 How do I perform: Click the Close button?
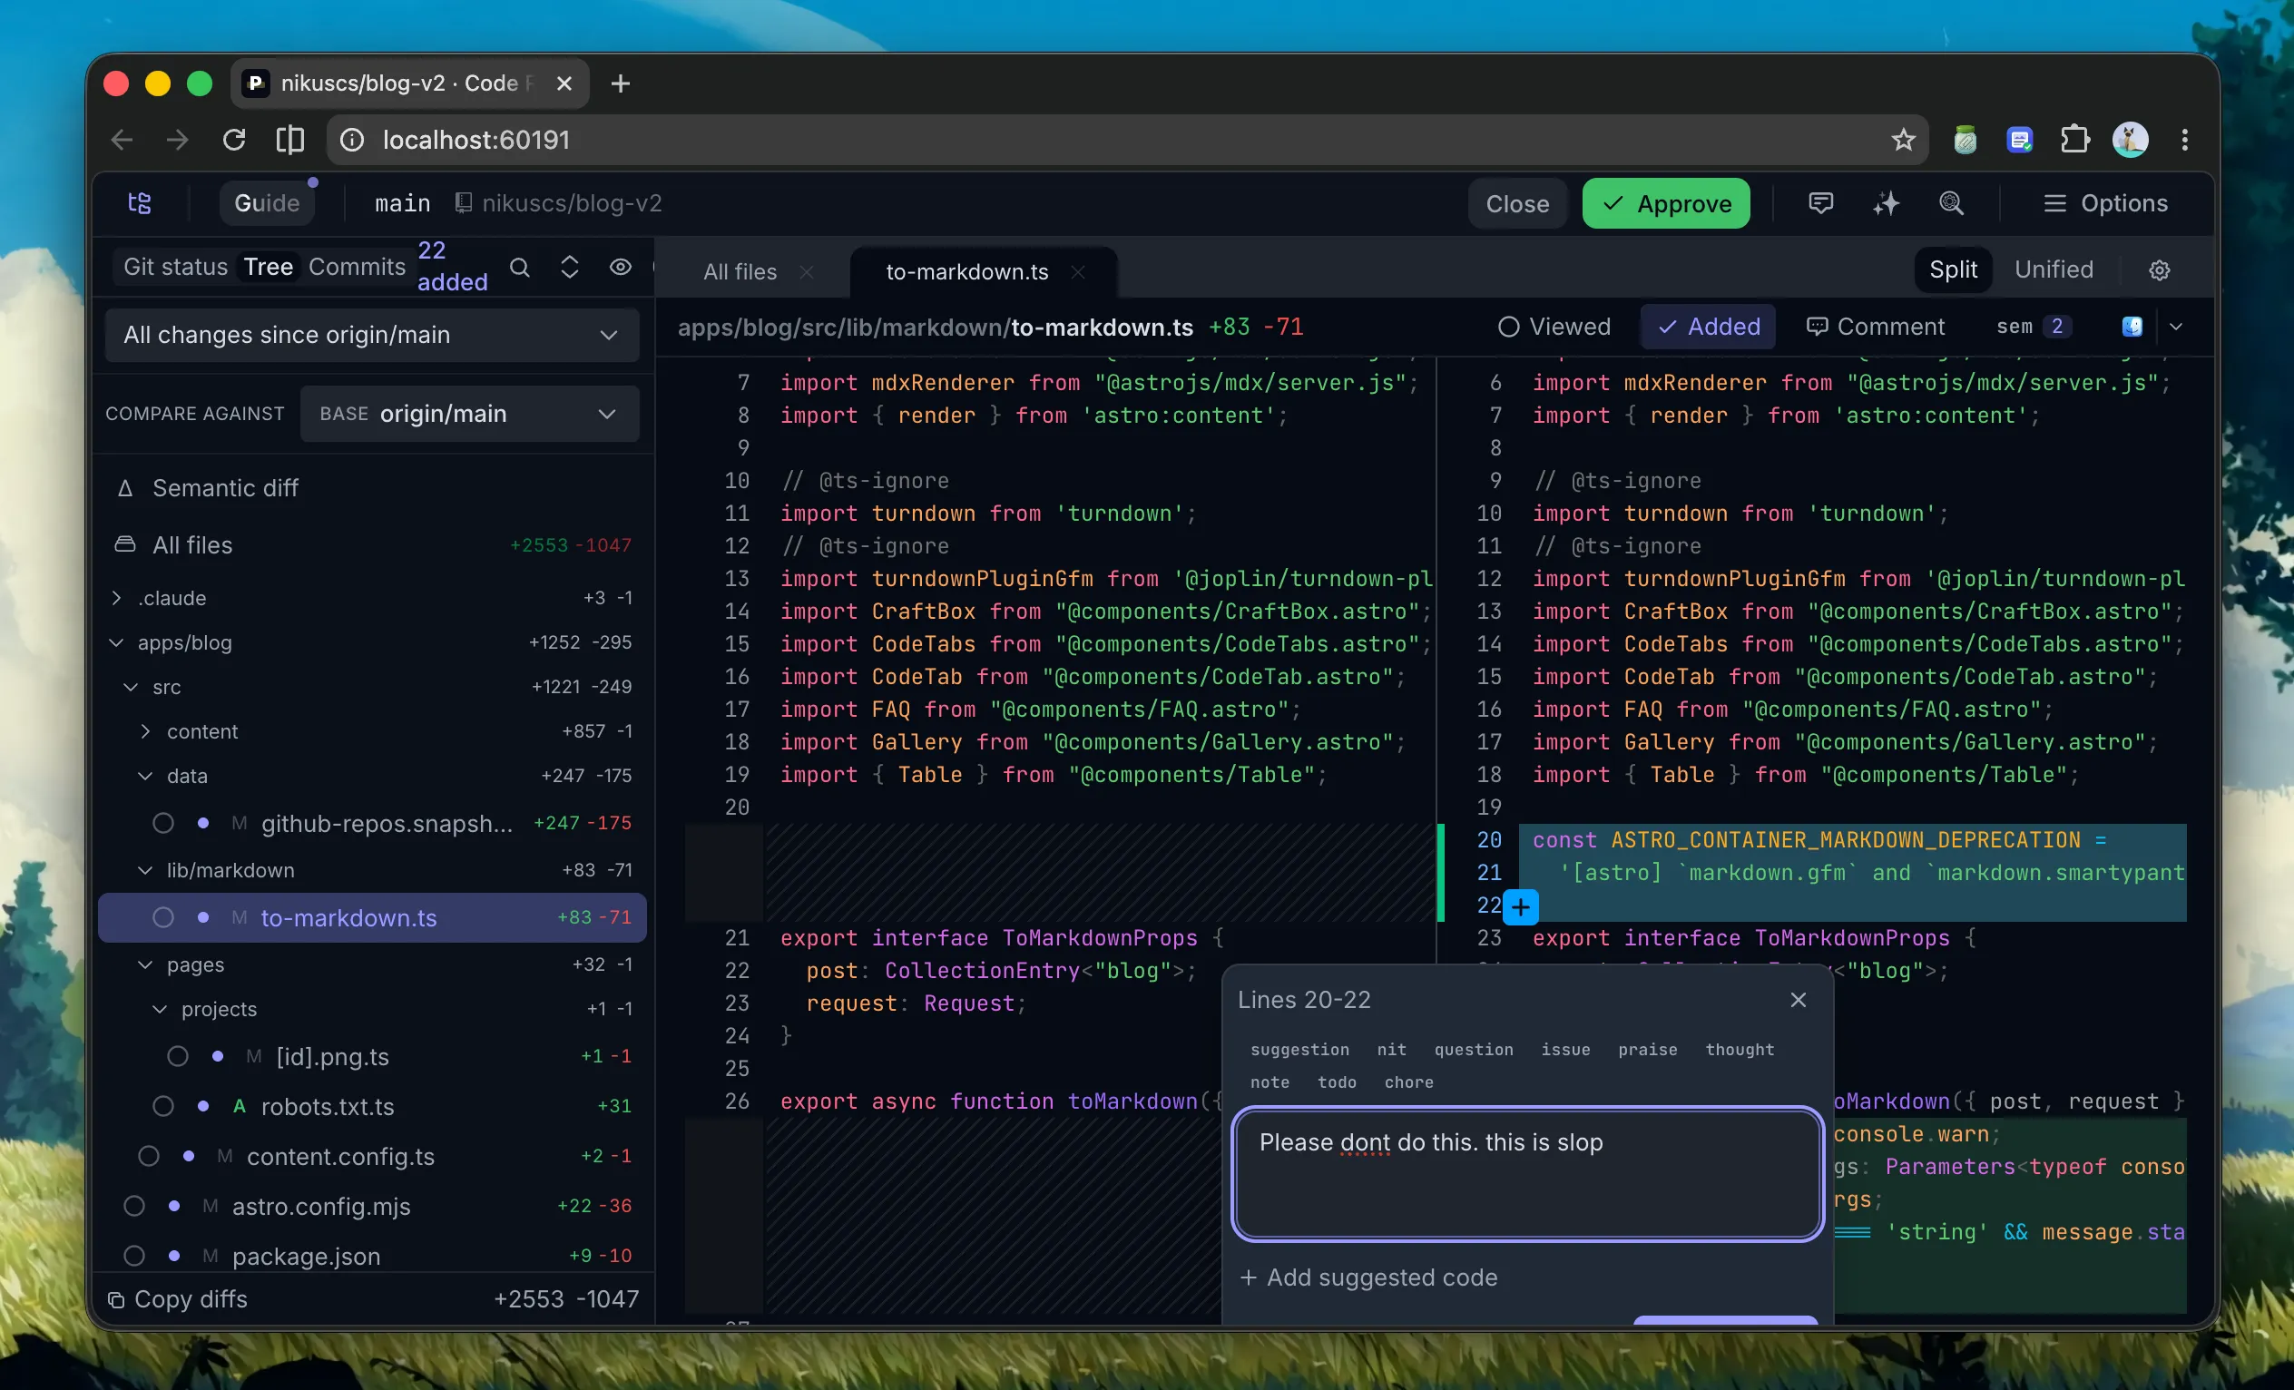tap(1516, 203)
